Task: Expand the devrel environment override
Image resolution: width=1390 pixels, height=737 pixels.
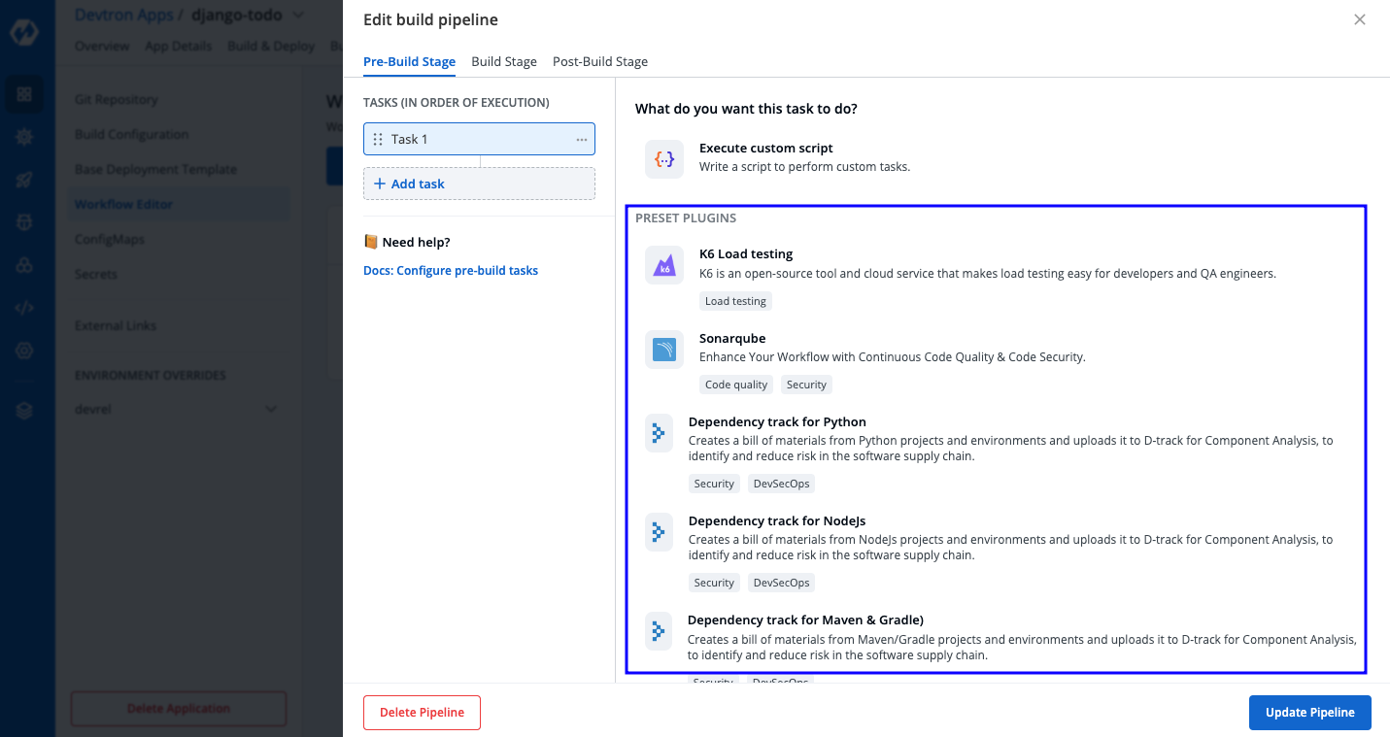Action: pyautogui.click(x=271, y=410)
